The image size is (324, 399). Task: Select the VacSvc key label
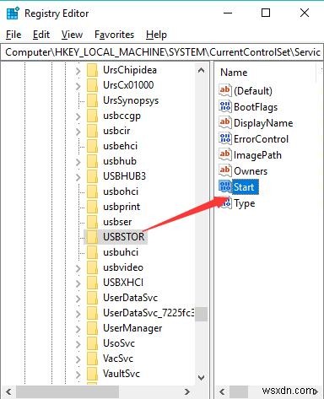[117, 359]
